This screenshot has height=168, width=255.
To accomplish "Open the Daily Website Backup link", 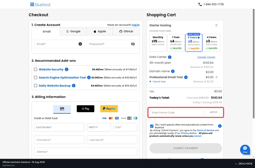I will coord(55,86).
